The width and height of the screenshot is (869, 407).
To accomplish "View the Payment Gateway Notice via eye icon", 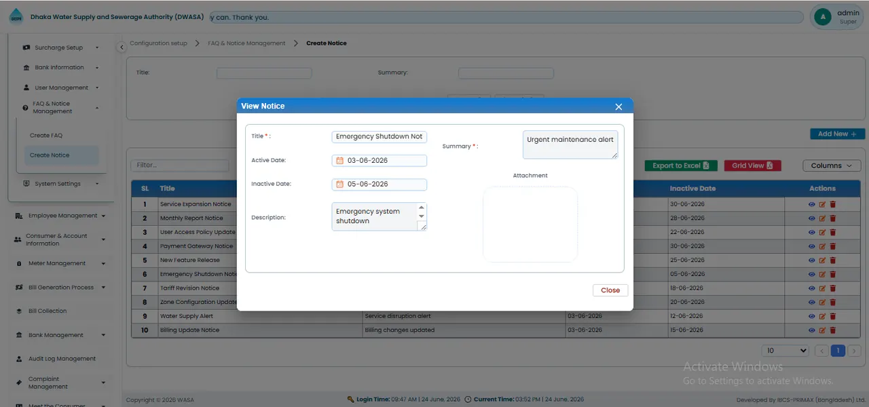I will 812,246.
